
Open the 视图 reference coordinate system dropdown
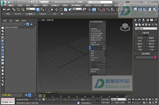(77, 9)
